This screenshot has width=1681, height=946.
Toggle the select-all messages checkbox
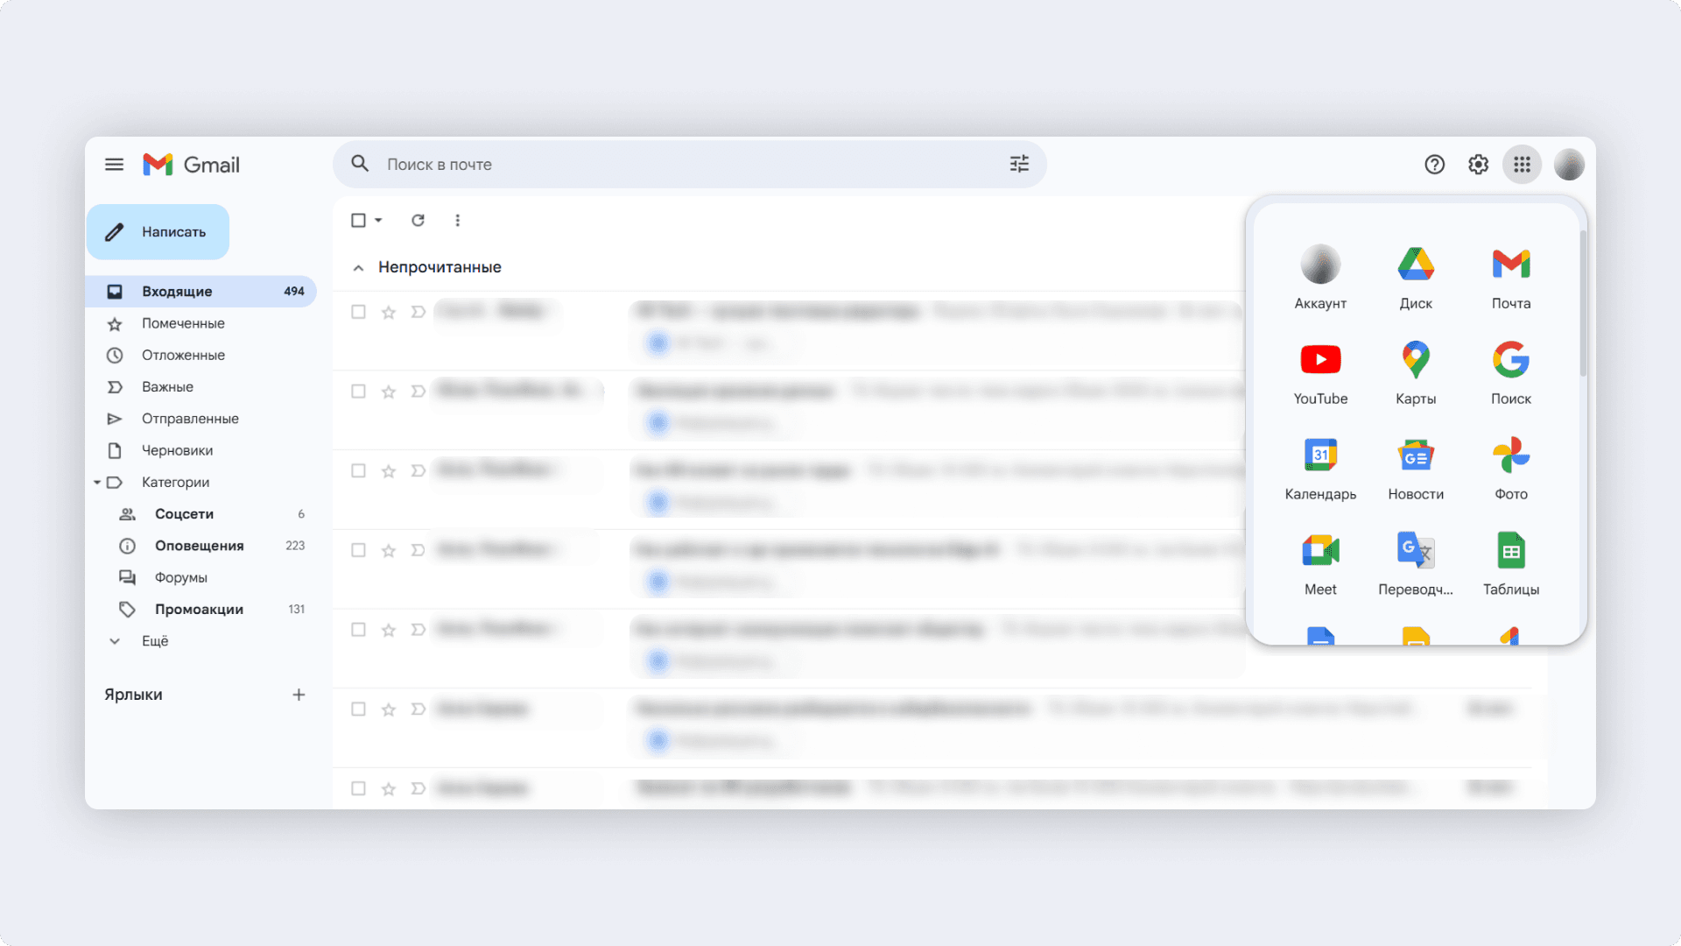pos(358,220)
